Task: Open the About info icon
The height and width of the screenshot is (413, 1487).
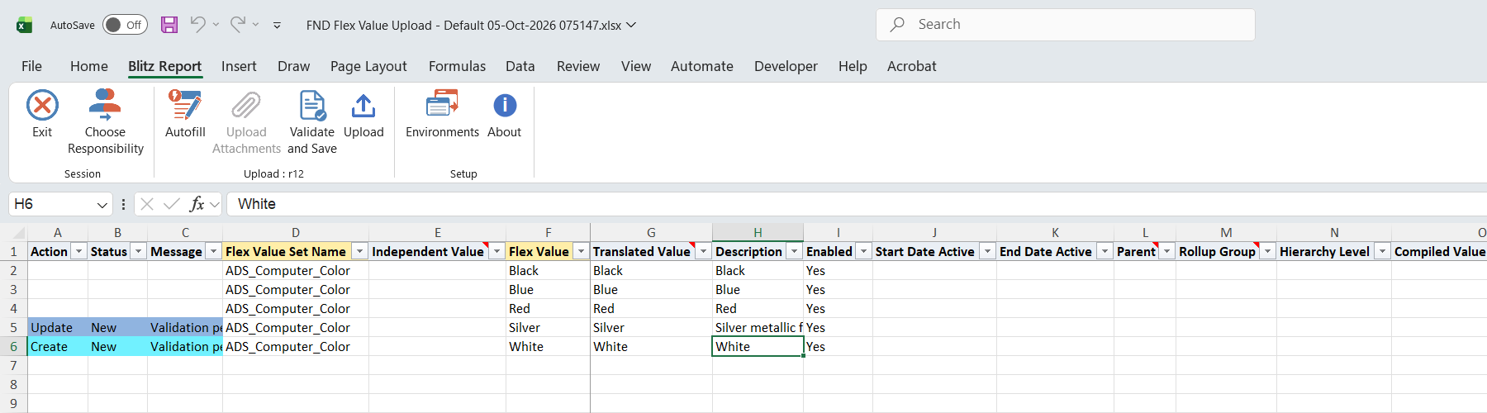Action: click(505, 105)
